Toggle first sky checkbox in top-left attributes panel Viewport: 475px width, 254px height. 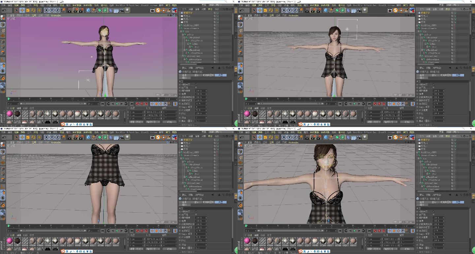[196, 84]
